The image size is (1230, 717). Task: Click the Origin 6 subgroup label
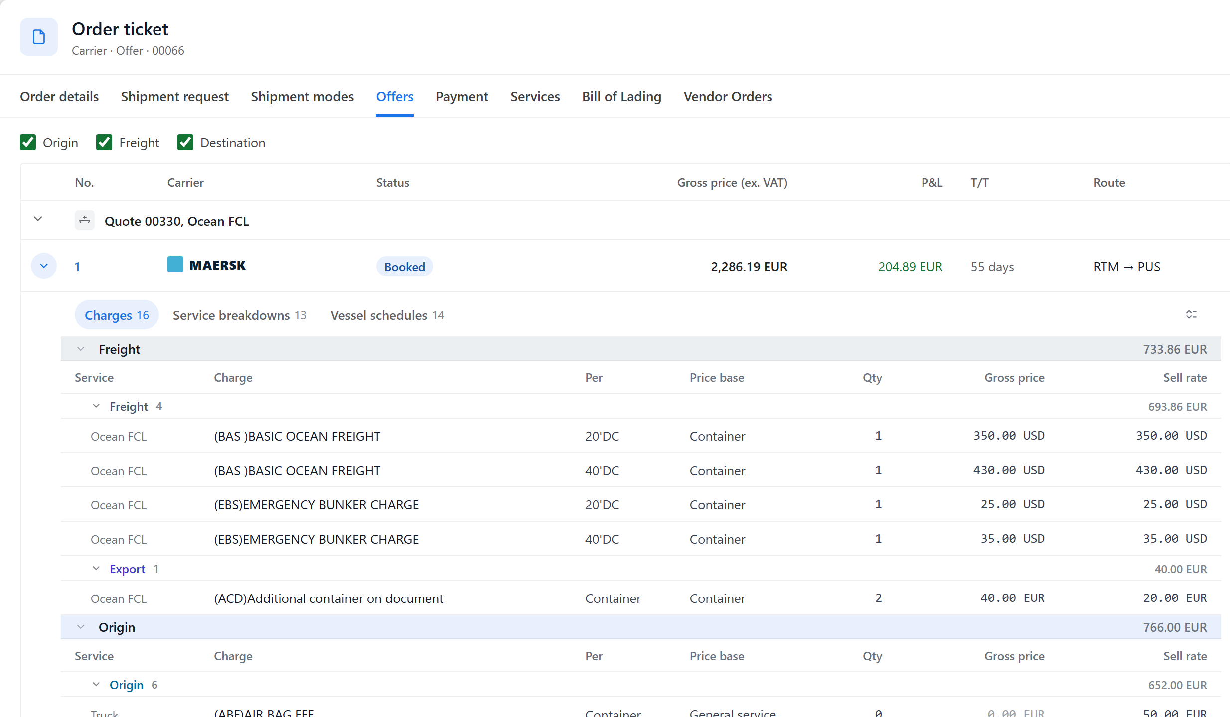click(x=134, y=685)
